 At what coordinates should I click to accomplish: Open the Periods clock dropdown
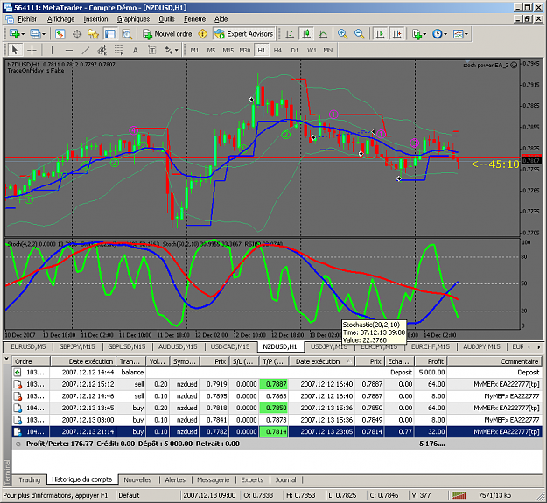point(439,34)
